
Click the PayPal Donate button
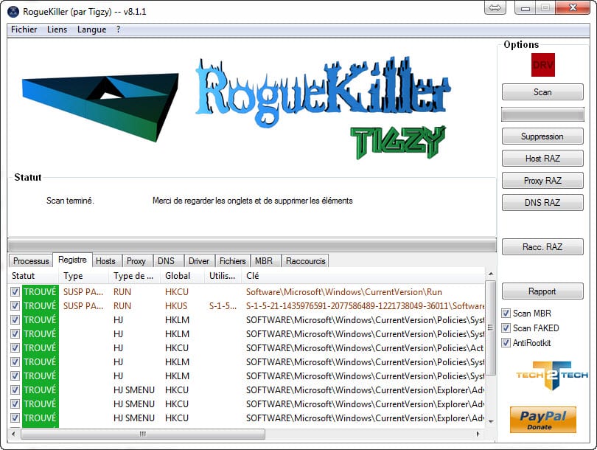click(x=543, y=420)
